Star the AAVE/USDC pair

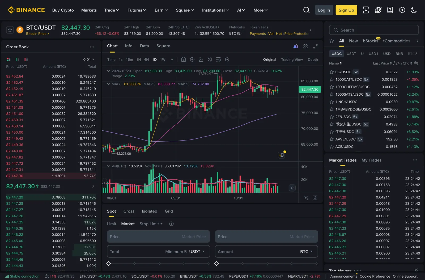click(x=331, y=139)
